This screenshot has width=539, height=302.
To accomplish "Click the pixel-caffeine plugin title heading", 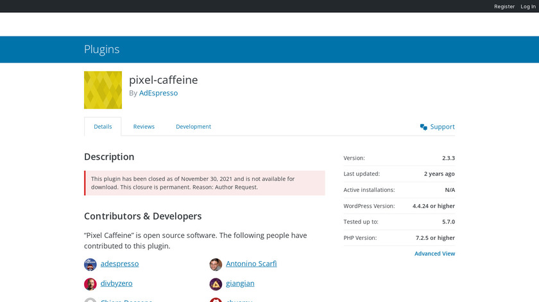I will click(164, 80).
